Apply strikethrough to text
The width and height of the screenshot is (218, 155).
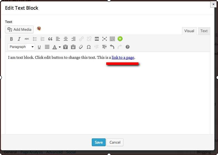pyautogui.click(x=27, y=39)
